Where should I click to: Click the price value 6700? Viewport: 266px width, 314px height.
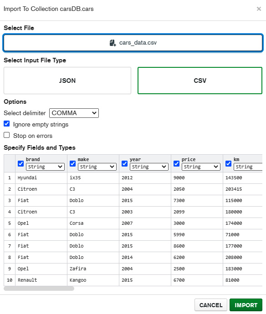179,280
